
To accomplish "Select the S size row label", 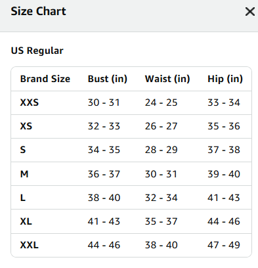I will [x=23, y=150].
